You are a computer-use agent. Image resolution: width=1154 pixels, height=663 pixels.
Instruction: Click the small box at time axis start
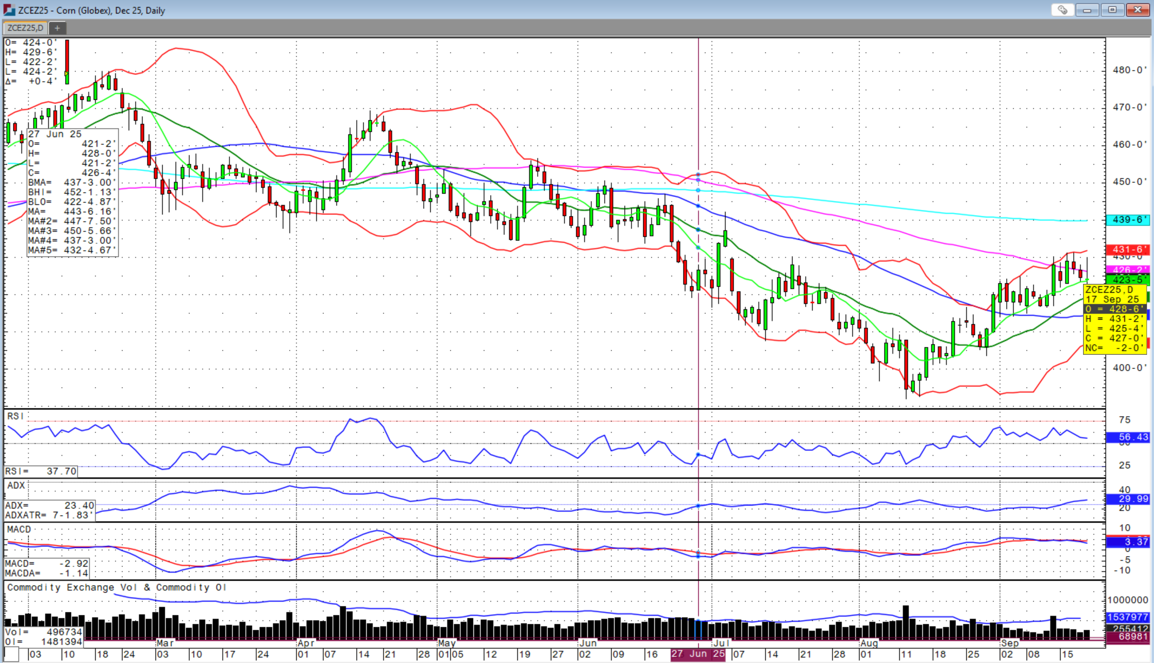pos(11,655)
